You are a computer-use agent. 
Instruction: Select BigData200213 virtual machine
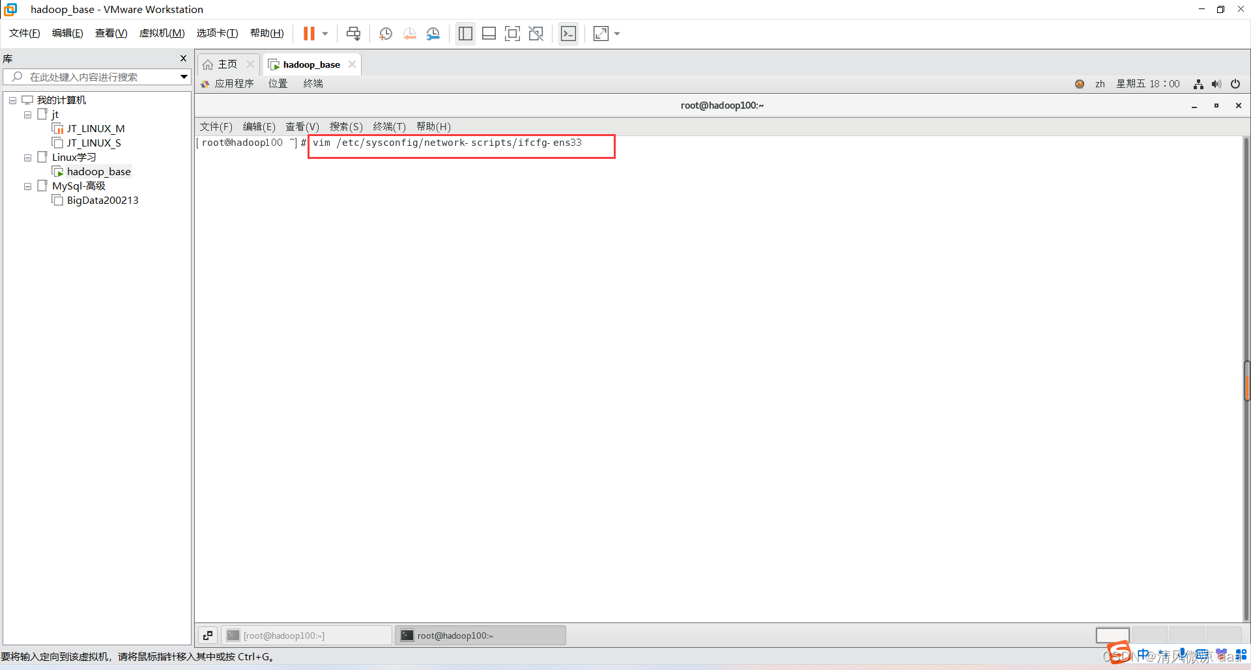(95, 201)
